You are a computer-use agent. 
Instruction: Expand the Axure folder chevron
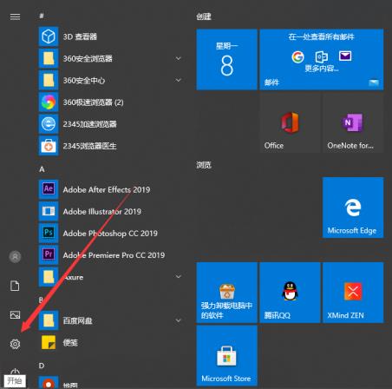[179, 277]
